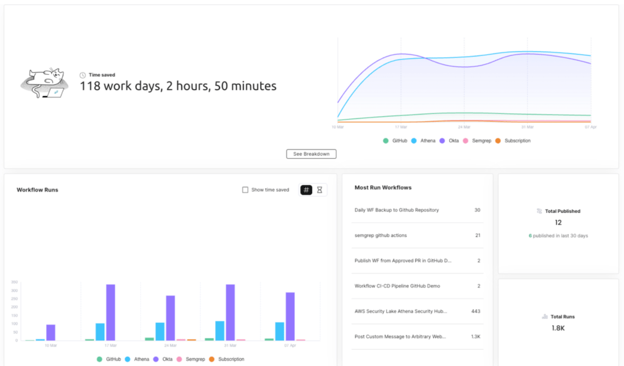Click the Total Runs bar chart icon
The image size is (624, 366).
tap(544, 317)
